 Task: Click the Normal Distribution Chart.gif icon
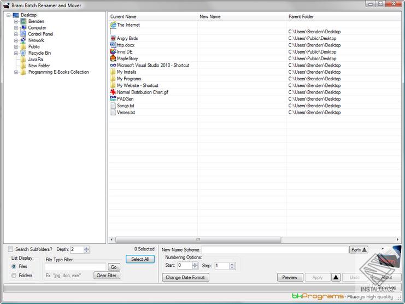tap(113, 92)
